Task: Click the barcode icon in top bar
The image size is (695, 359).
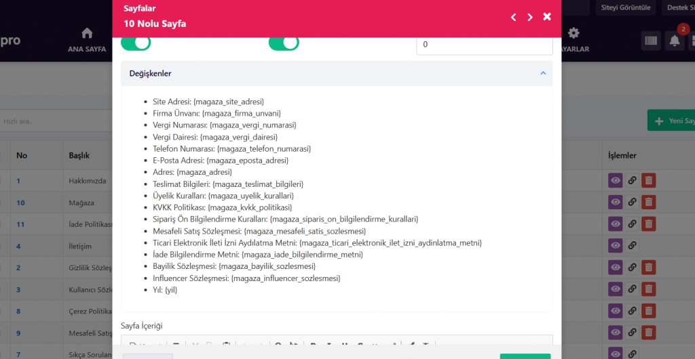Action: (x=651, y=41)
